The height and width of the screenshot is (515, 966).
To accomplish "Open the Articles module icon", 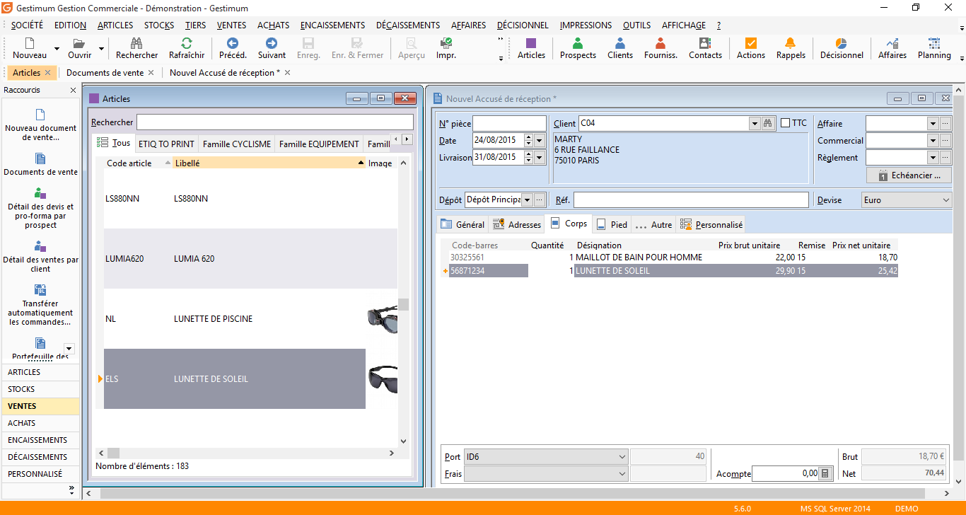I will [x=531, y=43].
